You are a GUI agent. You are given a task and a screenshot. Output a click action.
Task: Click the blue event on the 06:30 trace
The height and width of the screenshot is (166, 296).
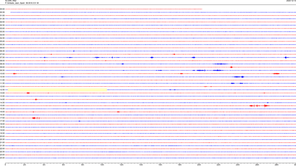(x=74, y=51)
